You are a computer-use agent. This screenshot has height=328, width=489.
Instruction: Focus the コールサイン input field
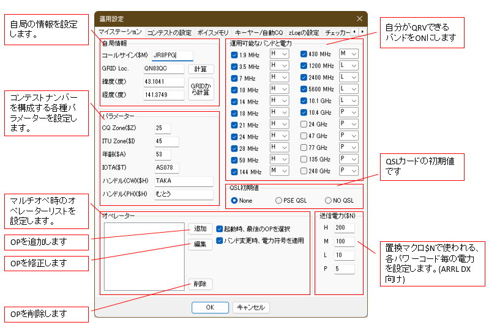point(173,56)
